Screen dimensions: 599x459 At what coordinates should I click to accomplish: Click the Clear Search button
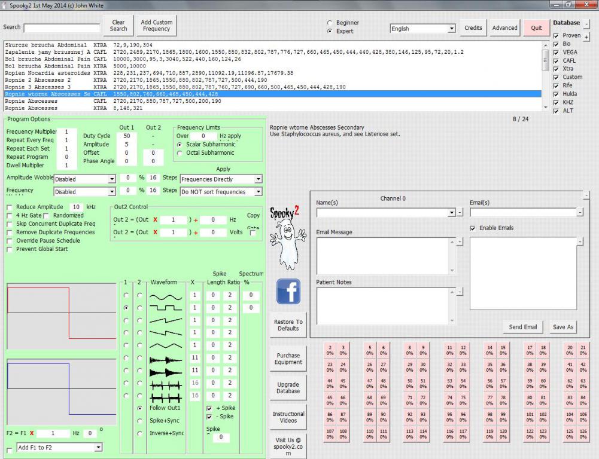click(118, 26)
